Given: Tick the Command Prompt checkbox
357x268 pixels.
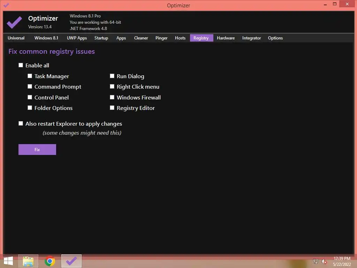Looking at the screenshot, I should click(30, 87).
